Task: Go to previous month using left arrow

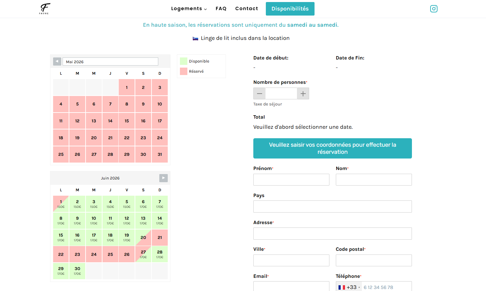Action: point(57,62)
